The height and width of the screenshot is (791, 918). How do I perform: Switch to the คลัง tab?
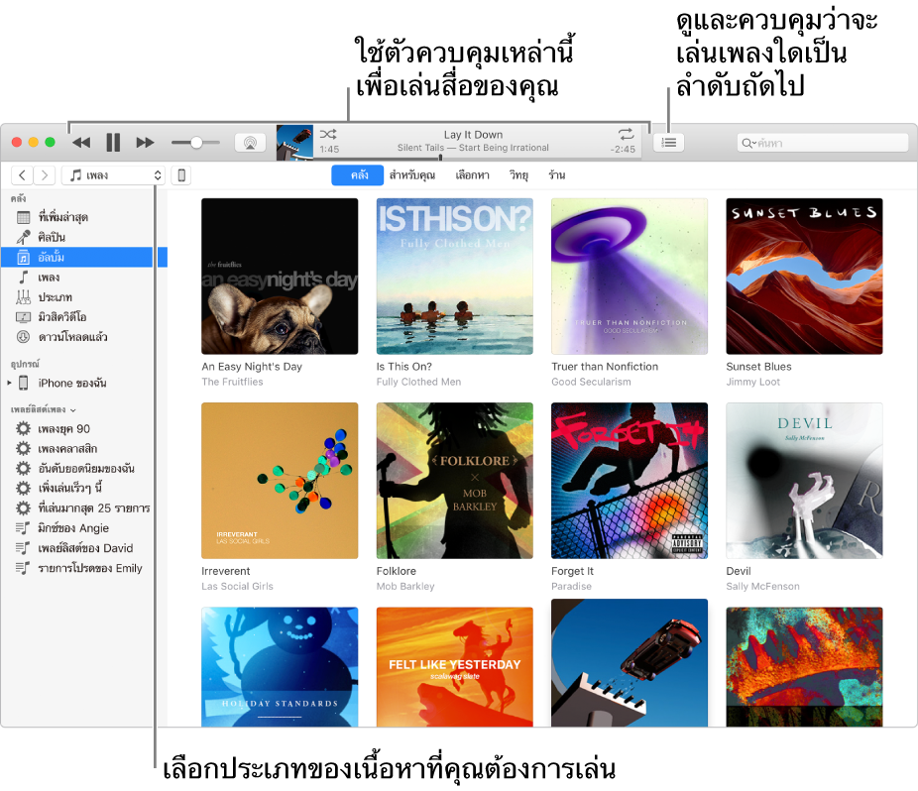[358, 175]
